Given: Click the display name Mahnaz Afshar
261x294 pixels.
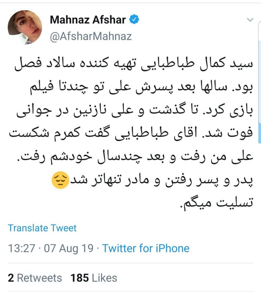Looking at the screenshot, I should pos(88,20).
